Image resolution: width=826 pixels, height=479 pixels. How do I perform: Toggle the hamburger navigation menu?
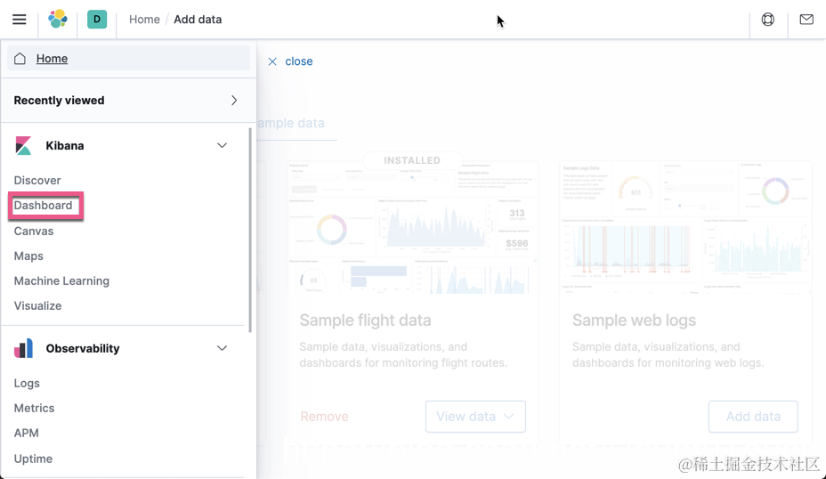coord(19,20)
